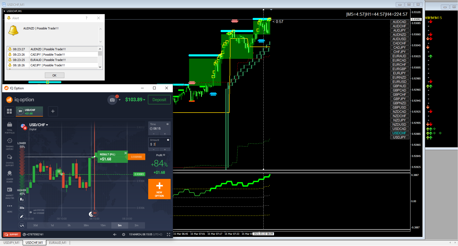
Task: Select the 08:23:25 EURAUD alert row
Action: [53, 60]
